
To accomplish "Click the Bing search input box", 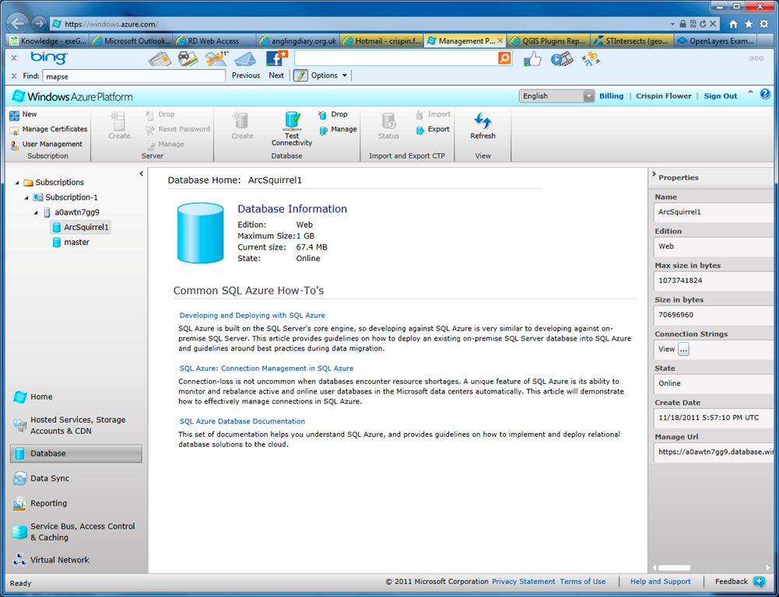I will click(396, 58).
